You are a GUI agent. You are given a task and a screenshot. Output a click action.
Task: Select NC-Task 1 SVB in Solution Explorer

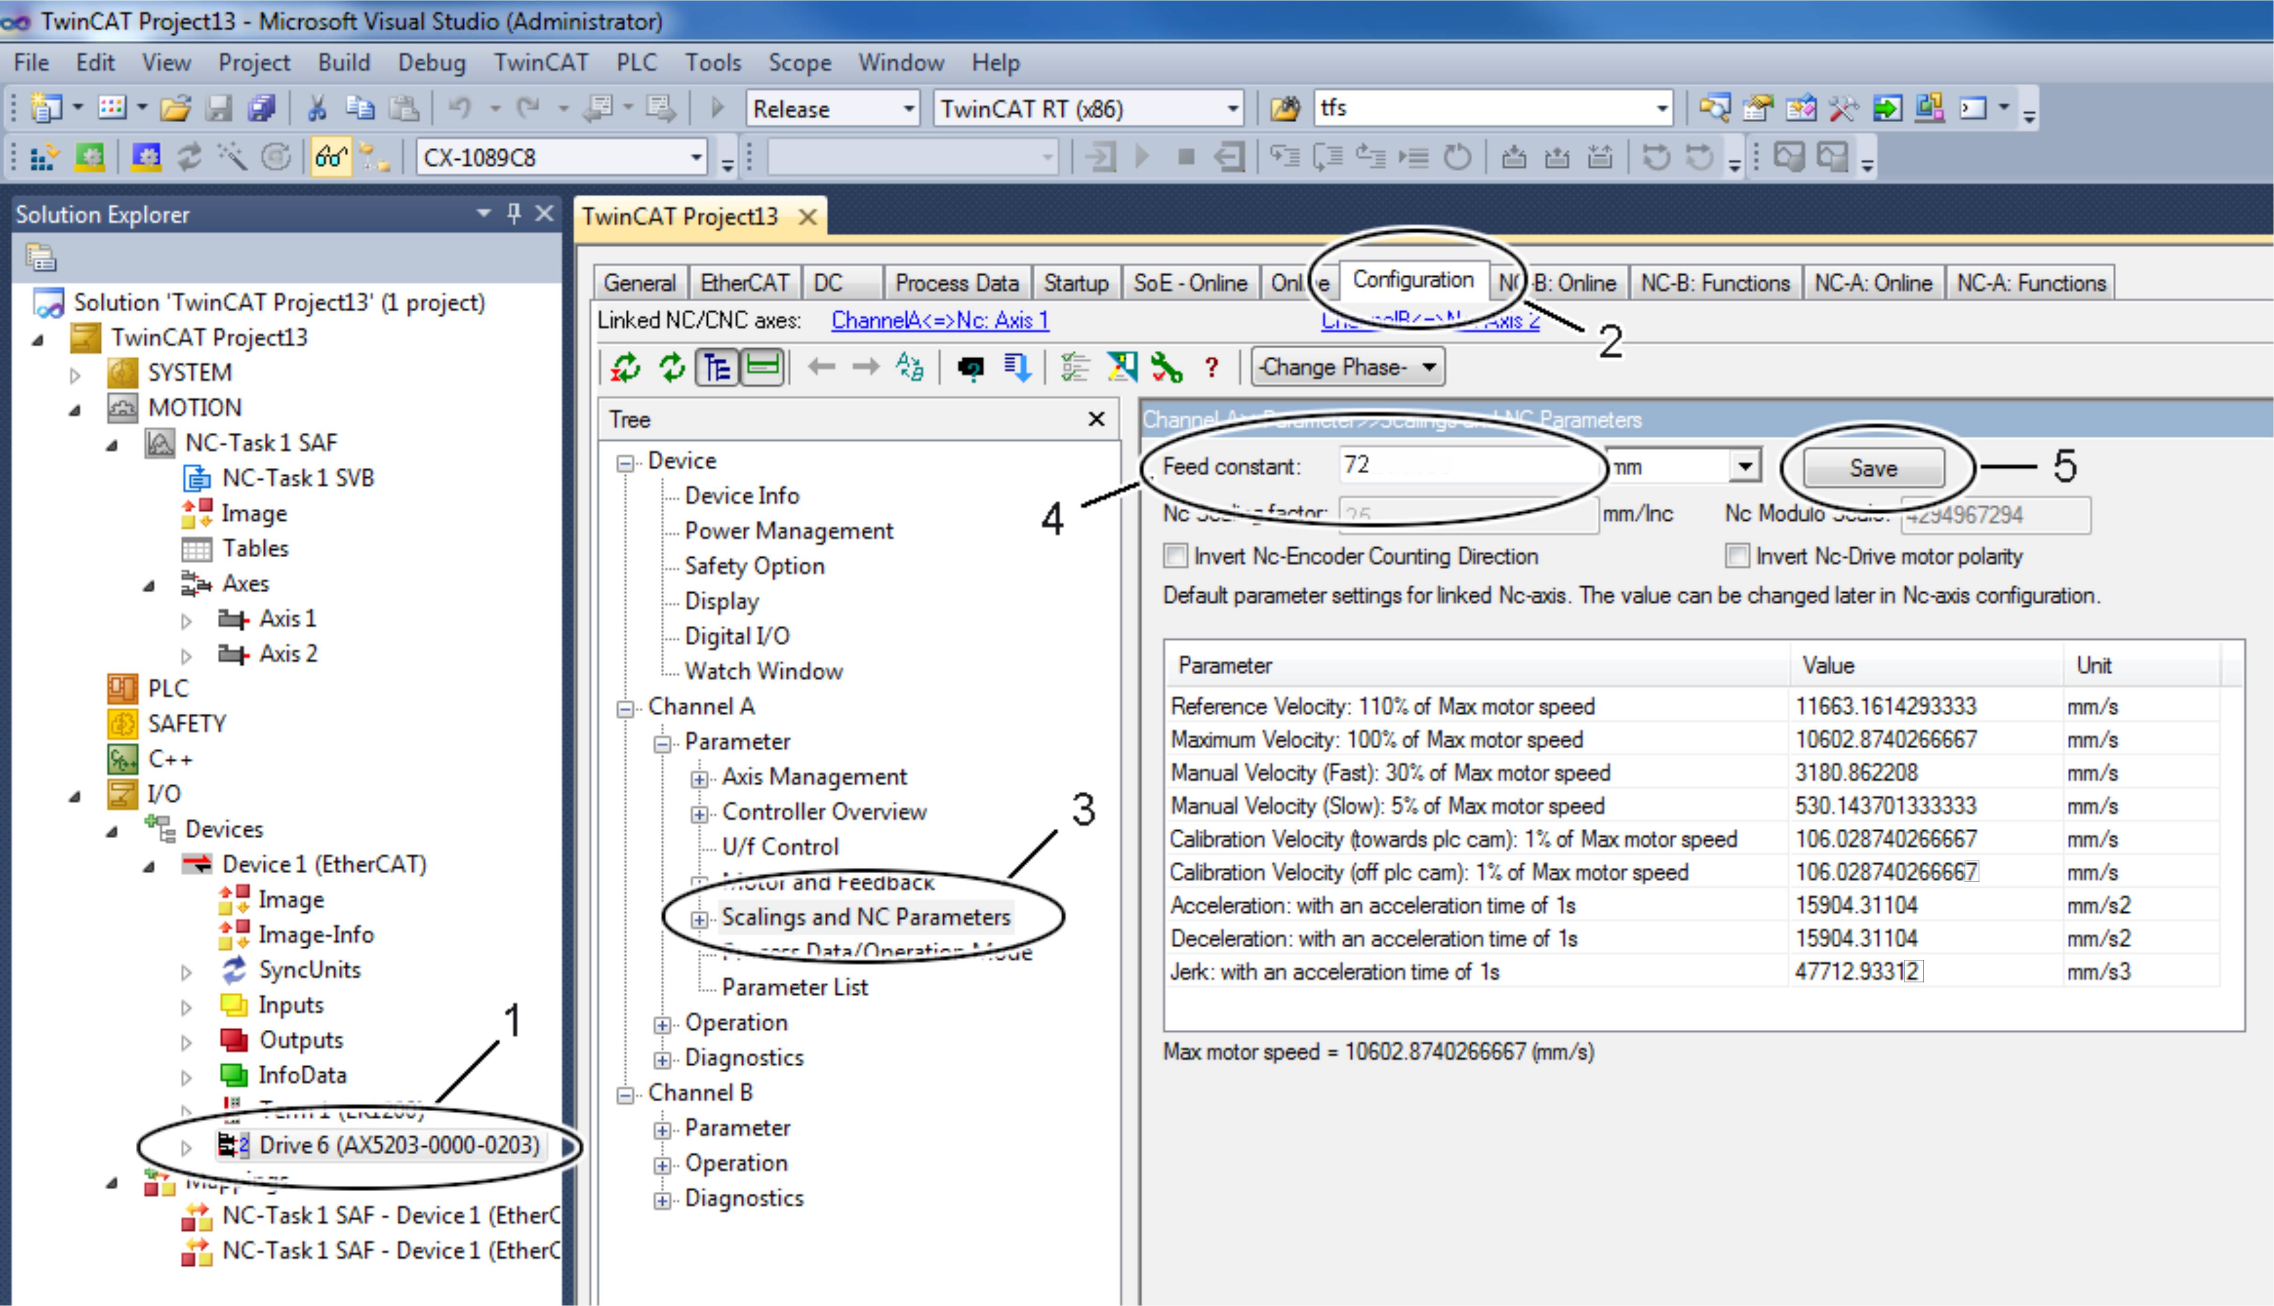pyautogui.click(x=298, y=478)
